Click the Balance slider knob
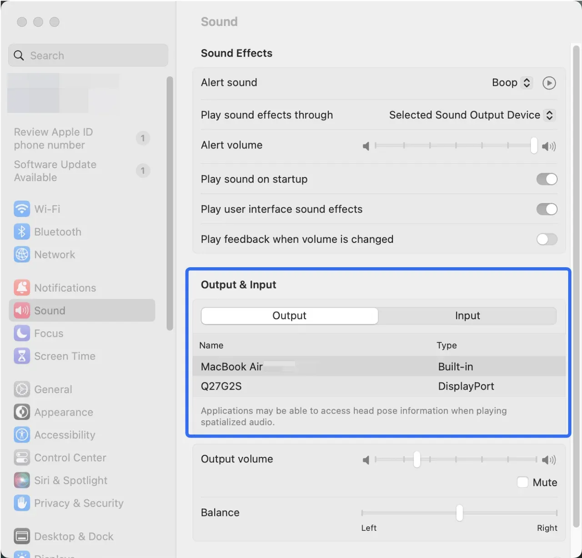The width and height of the screenshot is (582, 558). point(460,513)
